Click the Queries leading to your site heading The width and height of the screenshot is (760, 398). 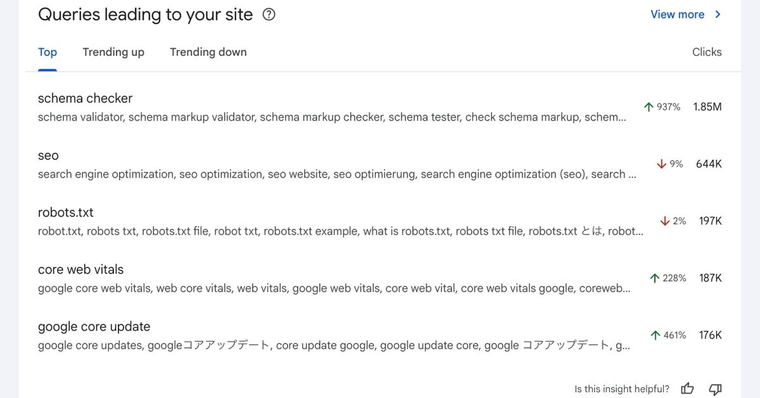145,14
